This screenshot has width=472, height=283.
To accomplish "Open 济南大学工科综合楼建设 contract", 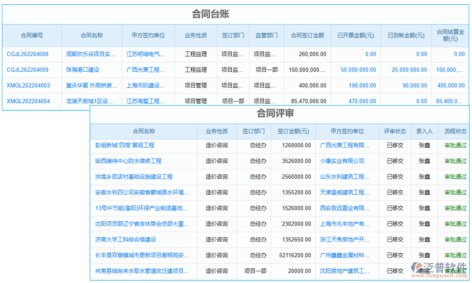I will 126,240.
